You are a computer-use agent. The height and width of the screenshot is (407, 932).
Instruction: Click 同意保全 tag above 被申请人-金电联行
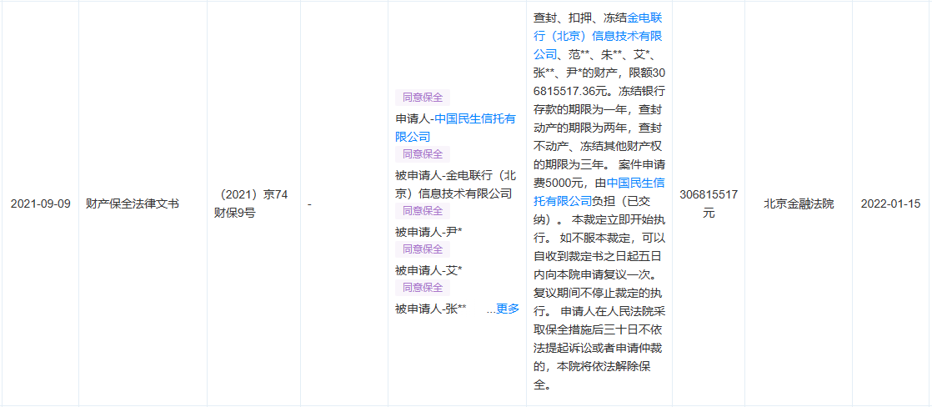(423, 154)
